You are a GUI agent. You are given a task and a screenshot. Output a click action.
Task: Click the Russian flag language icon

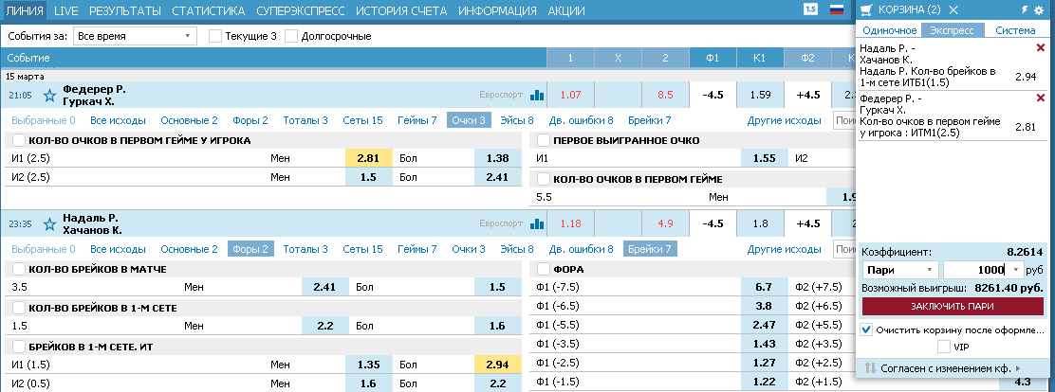(837, 9)
